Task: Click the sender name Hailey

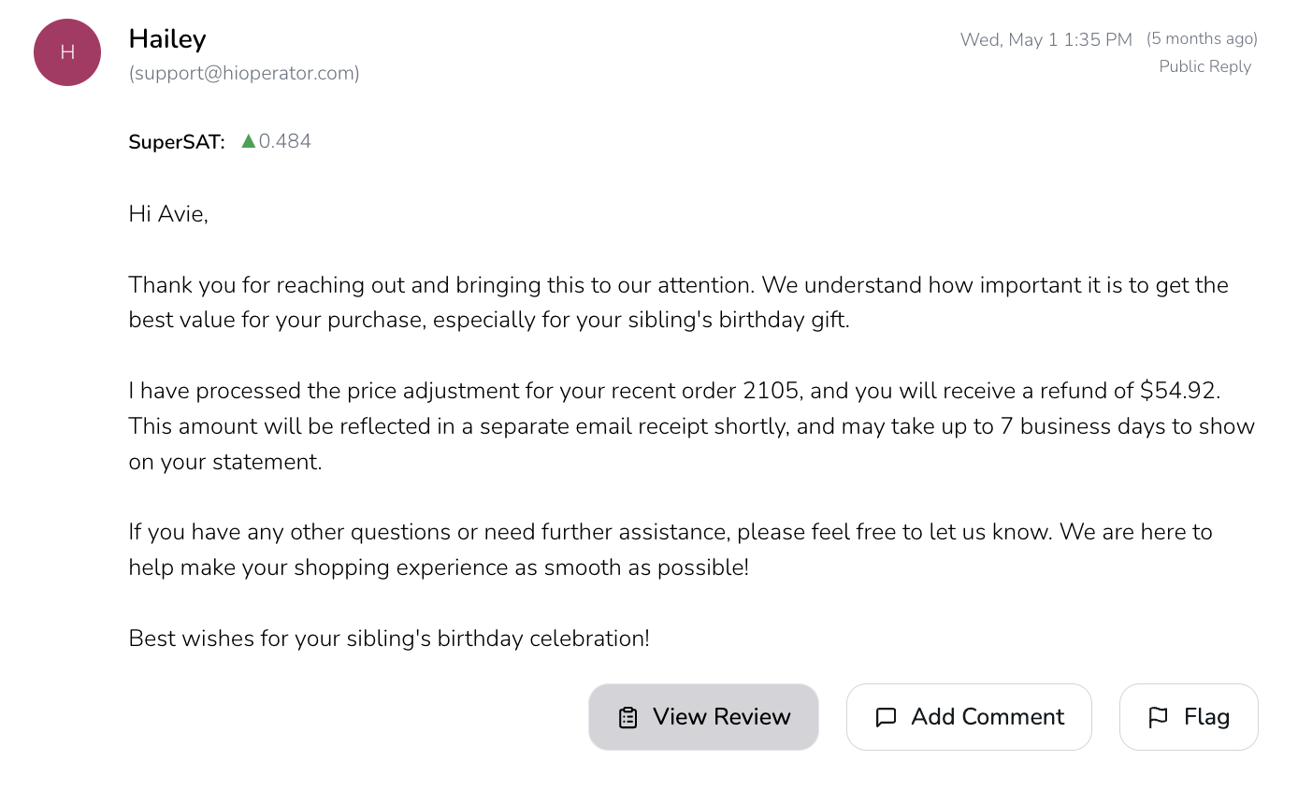Action: click(167, 38)
